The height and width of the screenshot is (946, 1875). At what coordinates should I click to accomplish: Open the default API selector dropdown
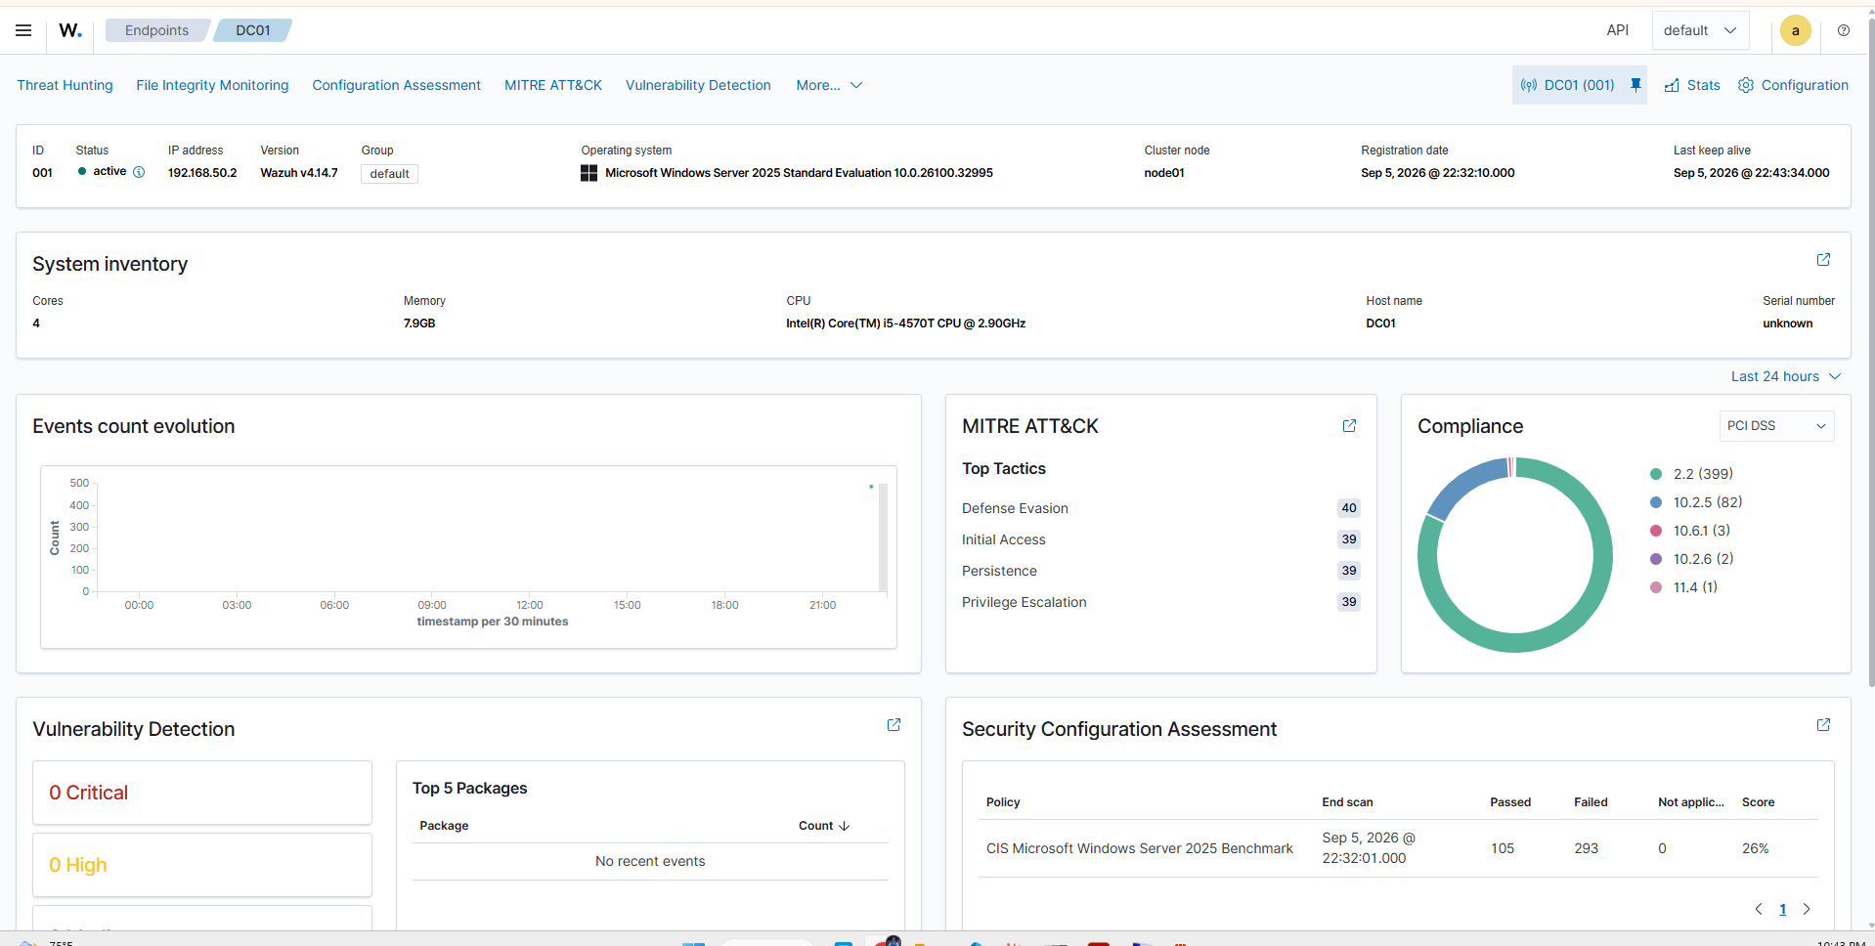click(1700, 30)
